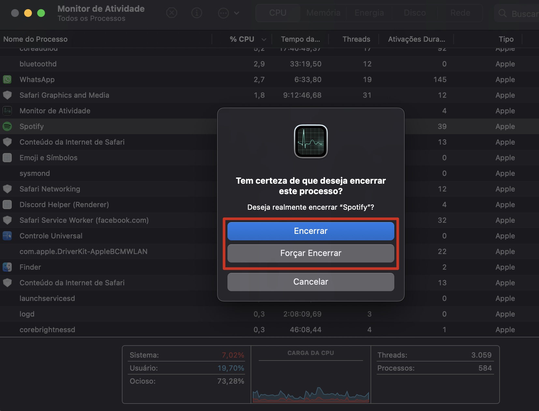This screenshot has width=539, height=411.
Task: Click the inspect process info icon
Action: click(197, 13)
